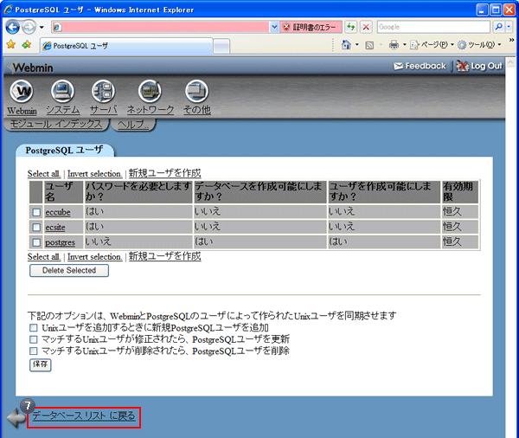This screenshot has width=519, height=438.
Task: Click the ユーザ名 column header
Action: pyautogui.click(x=63, y=191)
